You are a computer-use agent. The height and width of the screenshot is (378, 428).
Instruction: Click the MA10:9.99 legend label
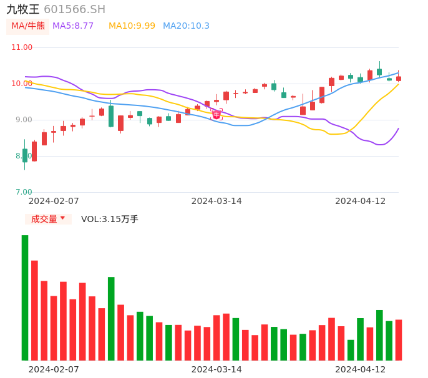coord(132,26)
